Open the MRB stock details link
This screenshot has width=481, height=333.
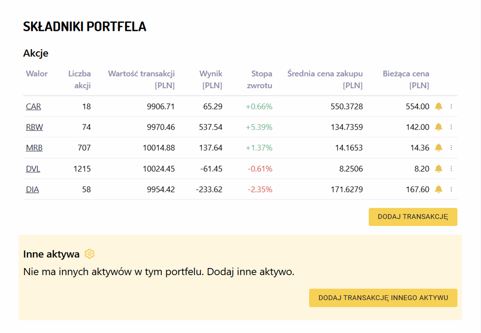[34, 148]
